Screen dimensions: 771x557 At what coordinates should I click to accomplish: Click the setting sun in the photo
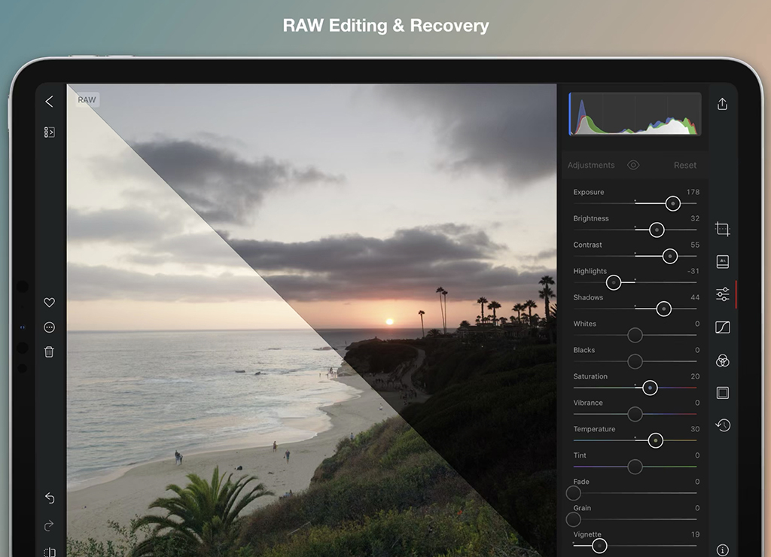pyautogui.click(x=389, y=321)
